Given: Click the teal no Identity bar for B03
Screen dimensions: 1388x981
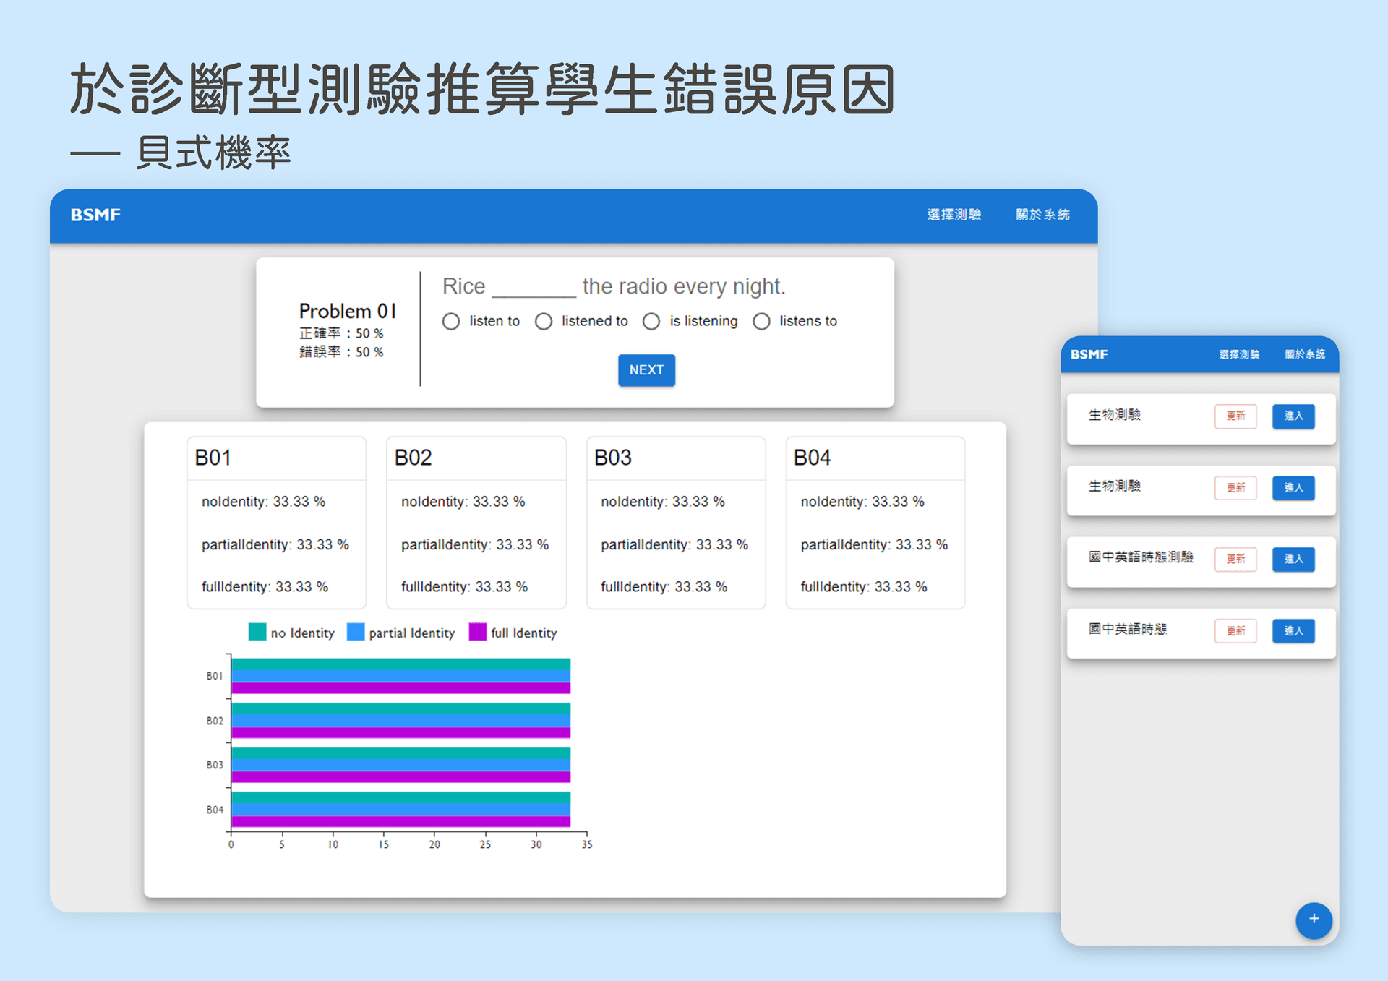Looking at the screenshot, I should click(400, 753).
